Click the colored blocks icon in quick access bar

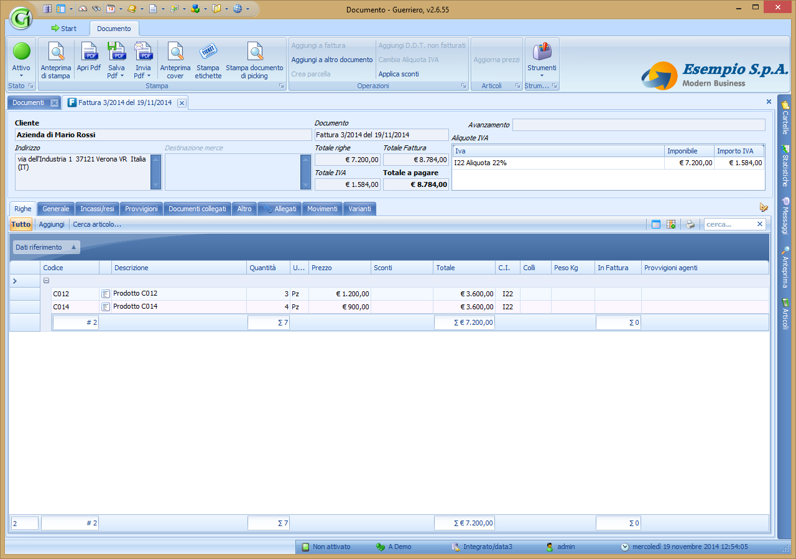pos(195,9)
